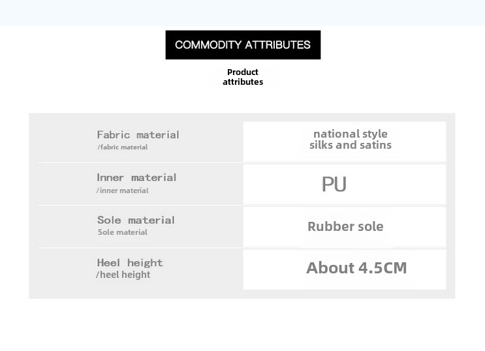
Task: Click the small /heel height subtitle
Action: [123, 275]
